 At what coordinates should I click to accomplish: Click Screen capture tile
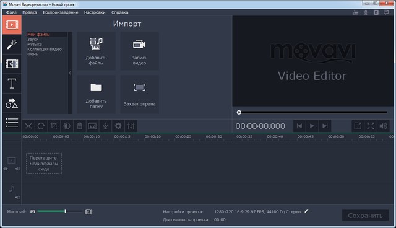click(x=139, y=94)
